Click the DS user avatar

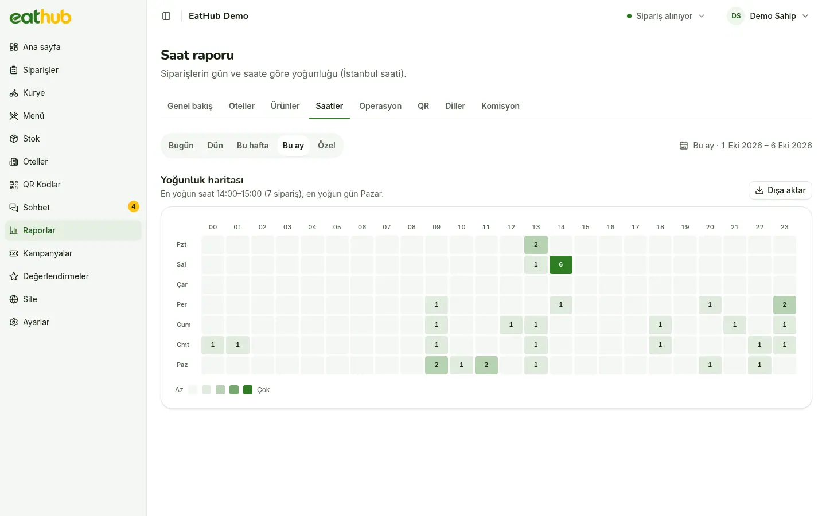(736, 16)
